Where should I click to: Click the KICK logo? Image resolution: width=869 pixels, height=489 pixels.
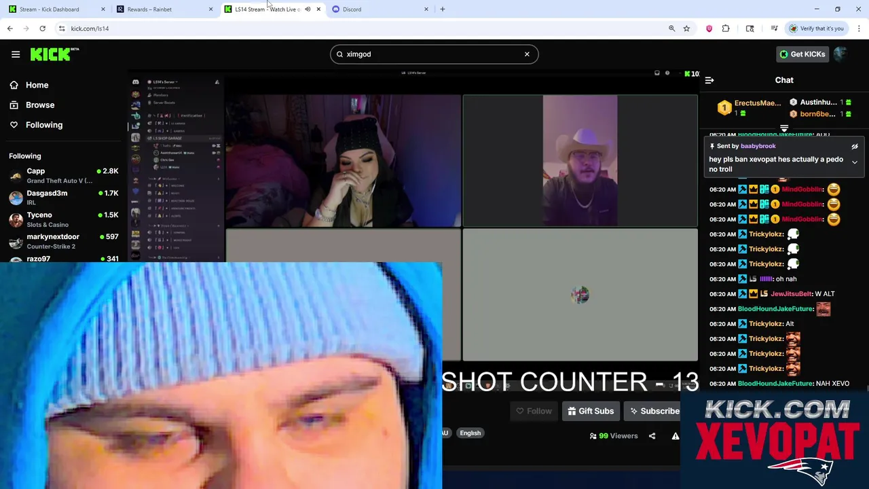click(54, 54)
